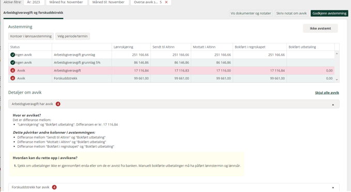The width and height of the screenshot is (351, 192).
Task: Select the 'Måned til: November' filter chip
Action: (109, 2)
